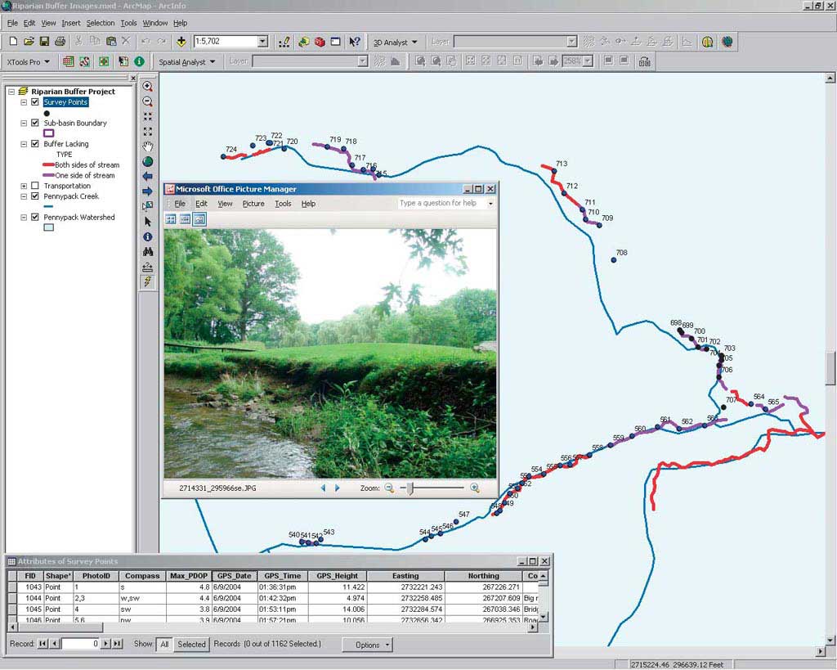Toggle Pennypack Watershed layer checkbox
Viewport: 837px width, 670px height.
click(x=35, y=217)
